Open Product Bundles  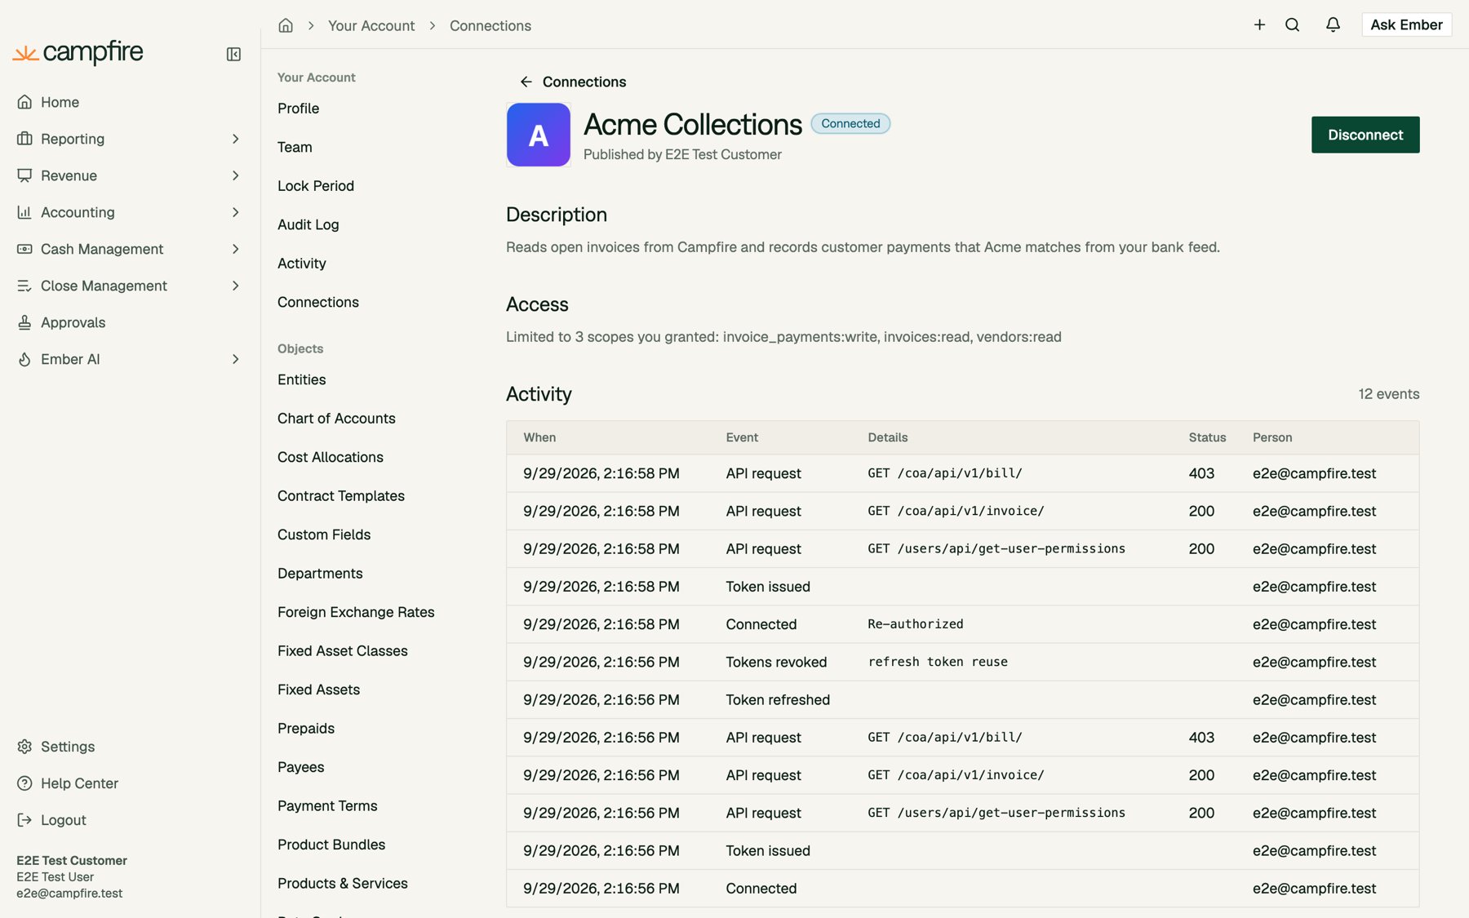click(x=331, y=845)
